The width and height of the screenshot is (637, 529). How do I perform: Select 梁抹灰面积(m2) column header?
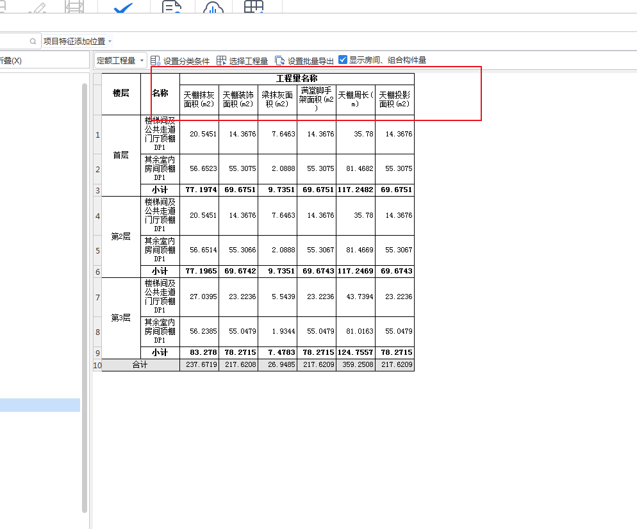277,99
